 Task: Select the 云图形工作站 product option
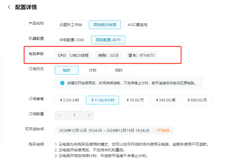point(71,25)
